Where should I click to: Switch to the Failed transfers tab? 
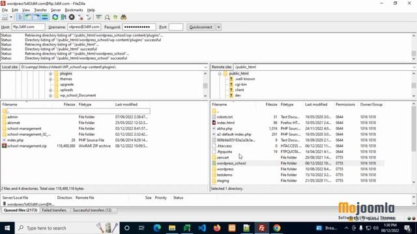(54, 210)
